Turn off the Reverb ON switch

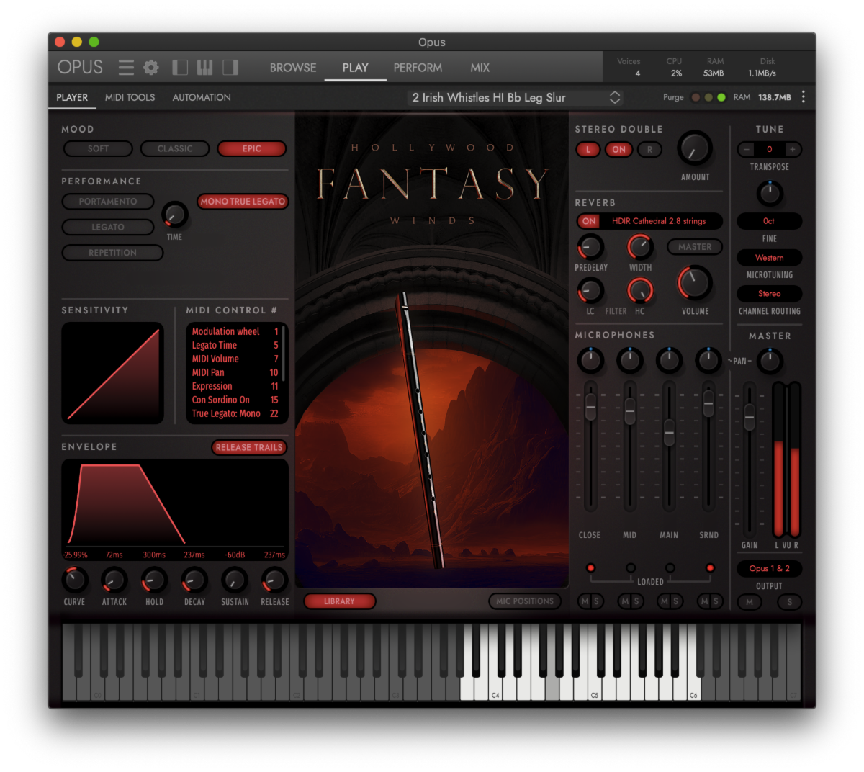[589, 221]
